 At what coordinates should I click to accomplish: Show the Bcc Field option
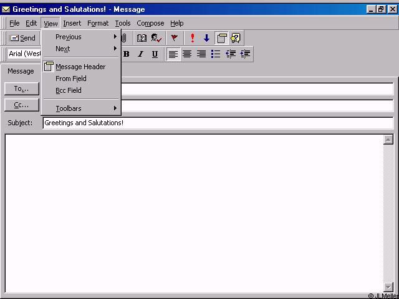point(81,90)
